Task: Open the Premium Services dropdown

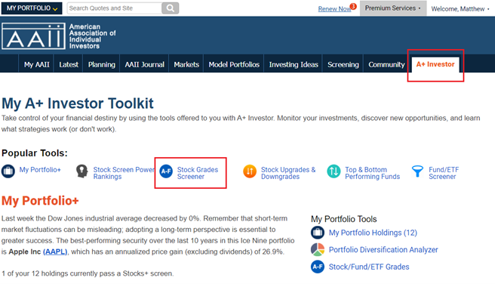Action: (393, 8)
